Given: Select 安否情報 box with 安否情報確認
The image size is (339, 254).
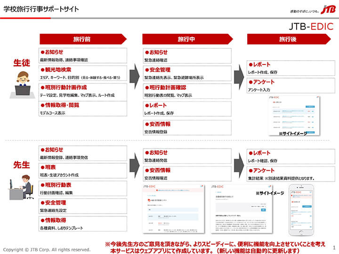Looking at the screenshot, I should 187,174.
